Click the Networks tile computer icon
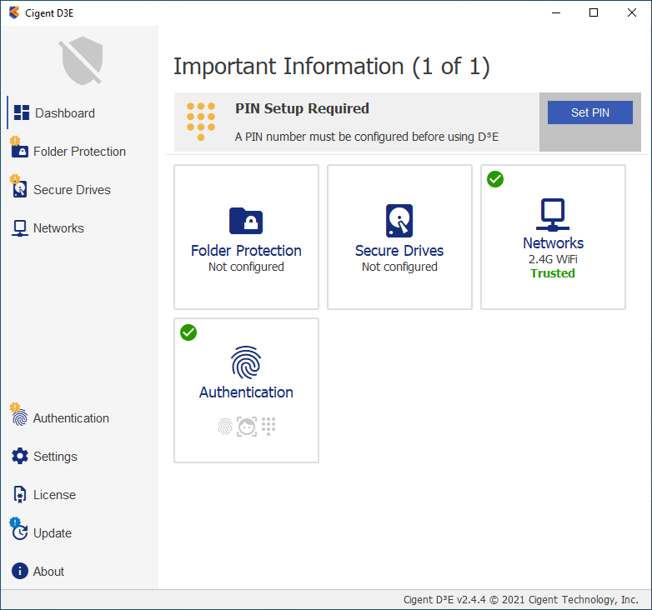Screen dimensions: 652x610 (553, 214)
